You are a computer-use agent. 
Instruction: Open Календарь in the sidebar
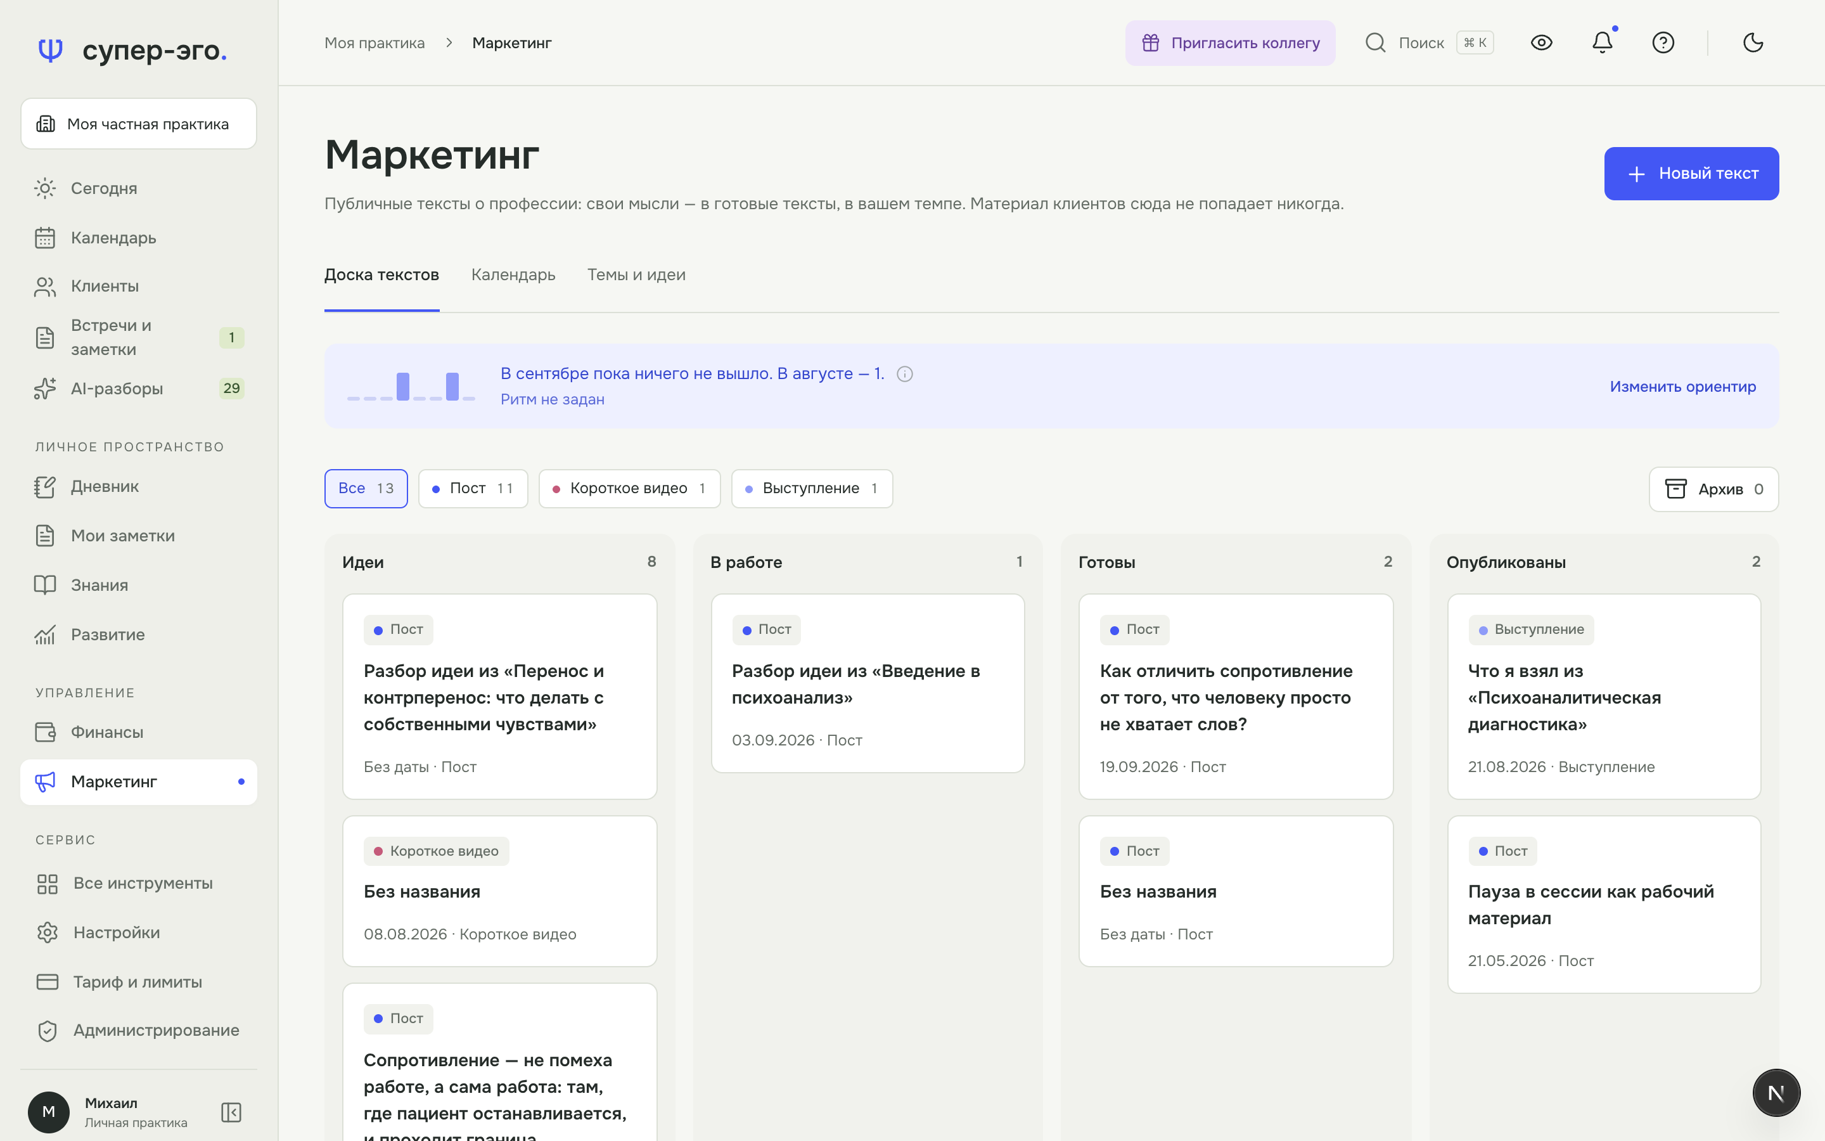click(x=139, y=238)
